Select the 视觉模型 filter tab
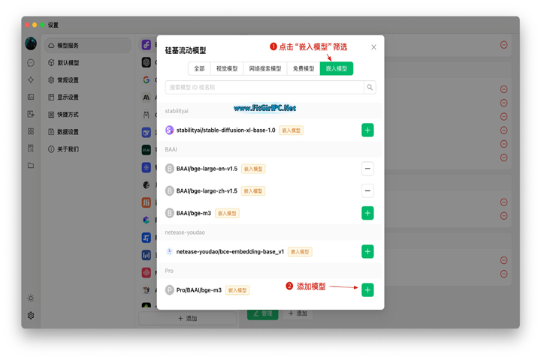The height and width of the screenshot is (360, 541). tap(227, 68)
